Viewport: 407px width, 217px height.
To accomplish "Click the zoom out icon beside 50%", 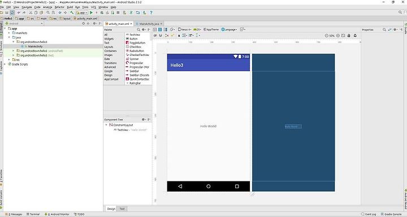I will [327, 36].
